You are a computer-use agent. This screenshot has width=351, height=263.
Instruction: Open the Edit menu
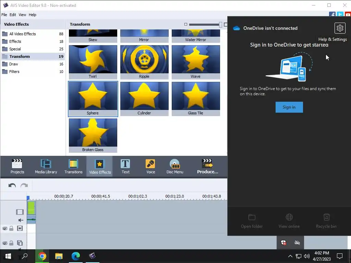[13, 15]
